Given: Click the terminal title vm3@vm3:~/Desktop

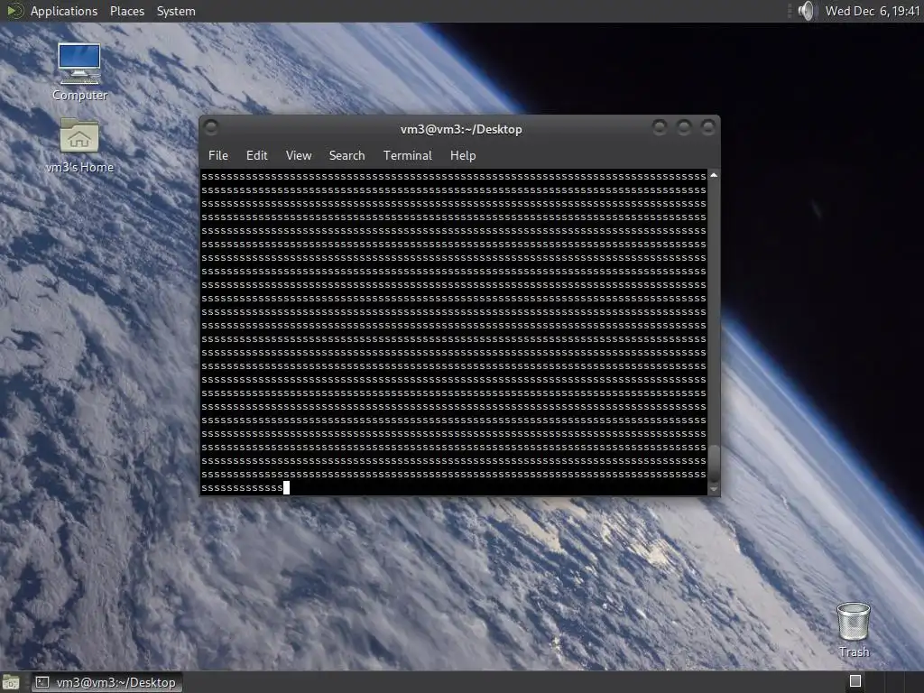Looking at the screenshot, I should 461,129.
